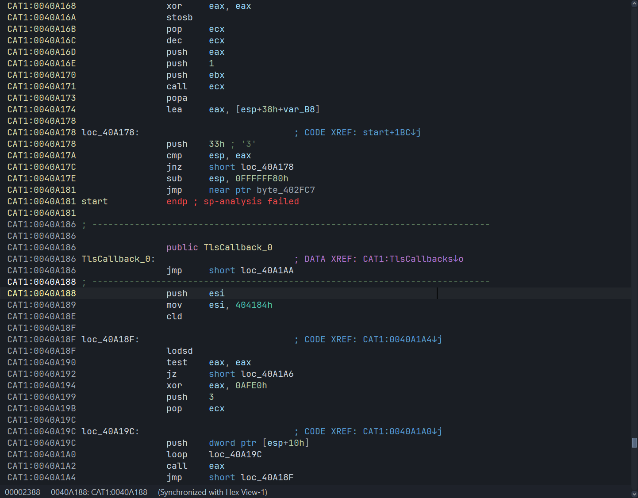Image resolution: width=638 pixels, height=498 pixels.
Task: Select the byte_402FC7 jump target operand
Action: (285, 190)
